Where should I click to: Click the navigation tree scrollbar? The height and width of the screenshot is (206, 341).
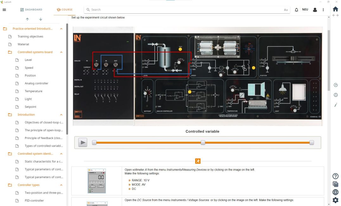click(x=67, y=79)
